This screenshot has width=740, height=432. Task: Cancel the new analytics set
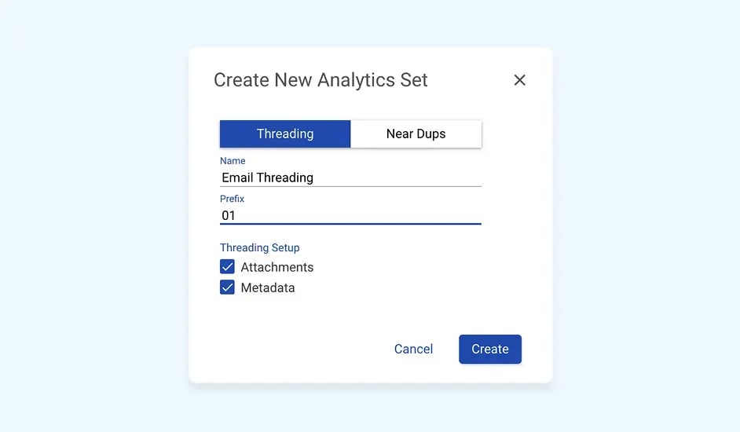(413, 349)
